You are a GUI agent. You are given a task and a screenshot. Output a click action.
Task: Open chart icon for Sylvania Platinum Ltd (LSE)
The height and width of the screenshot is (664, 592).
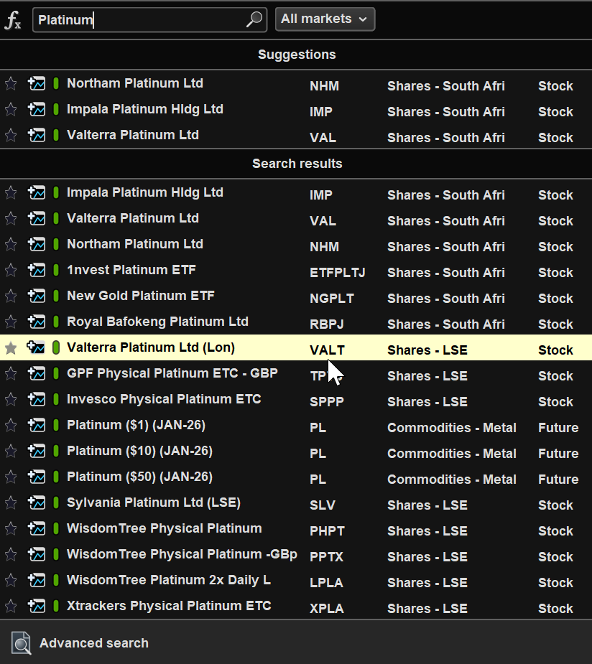(x=37, y=502)
